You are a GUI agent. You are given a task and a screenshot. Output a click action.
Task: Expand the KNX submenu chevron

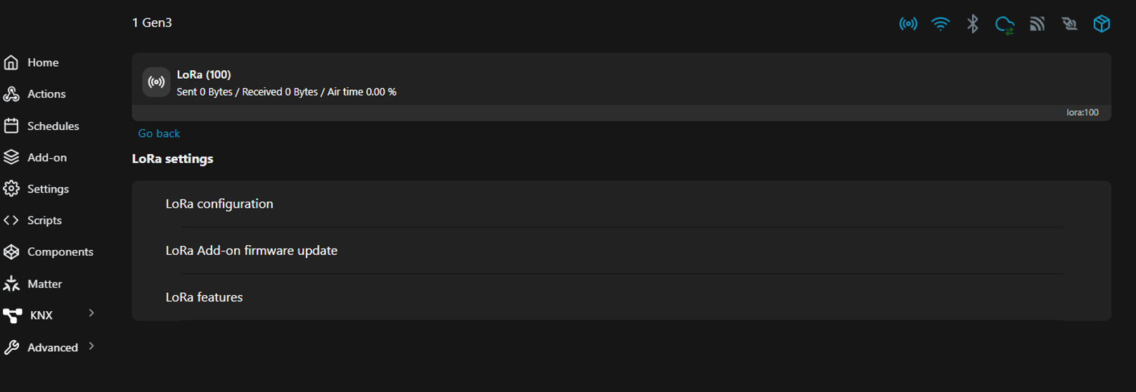tap(91, 313)
